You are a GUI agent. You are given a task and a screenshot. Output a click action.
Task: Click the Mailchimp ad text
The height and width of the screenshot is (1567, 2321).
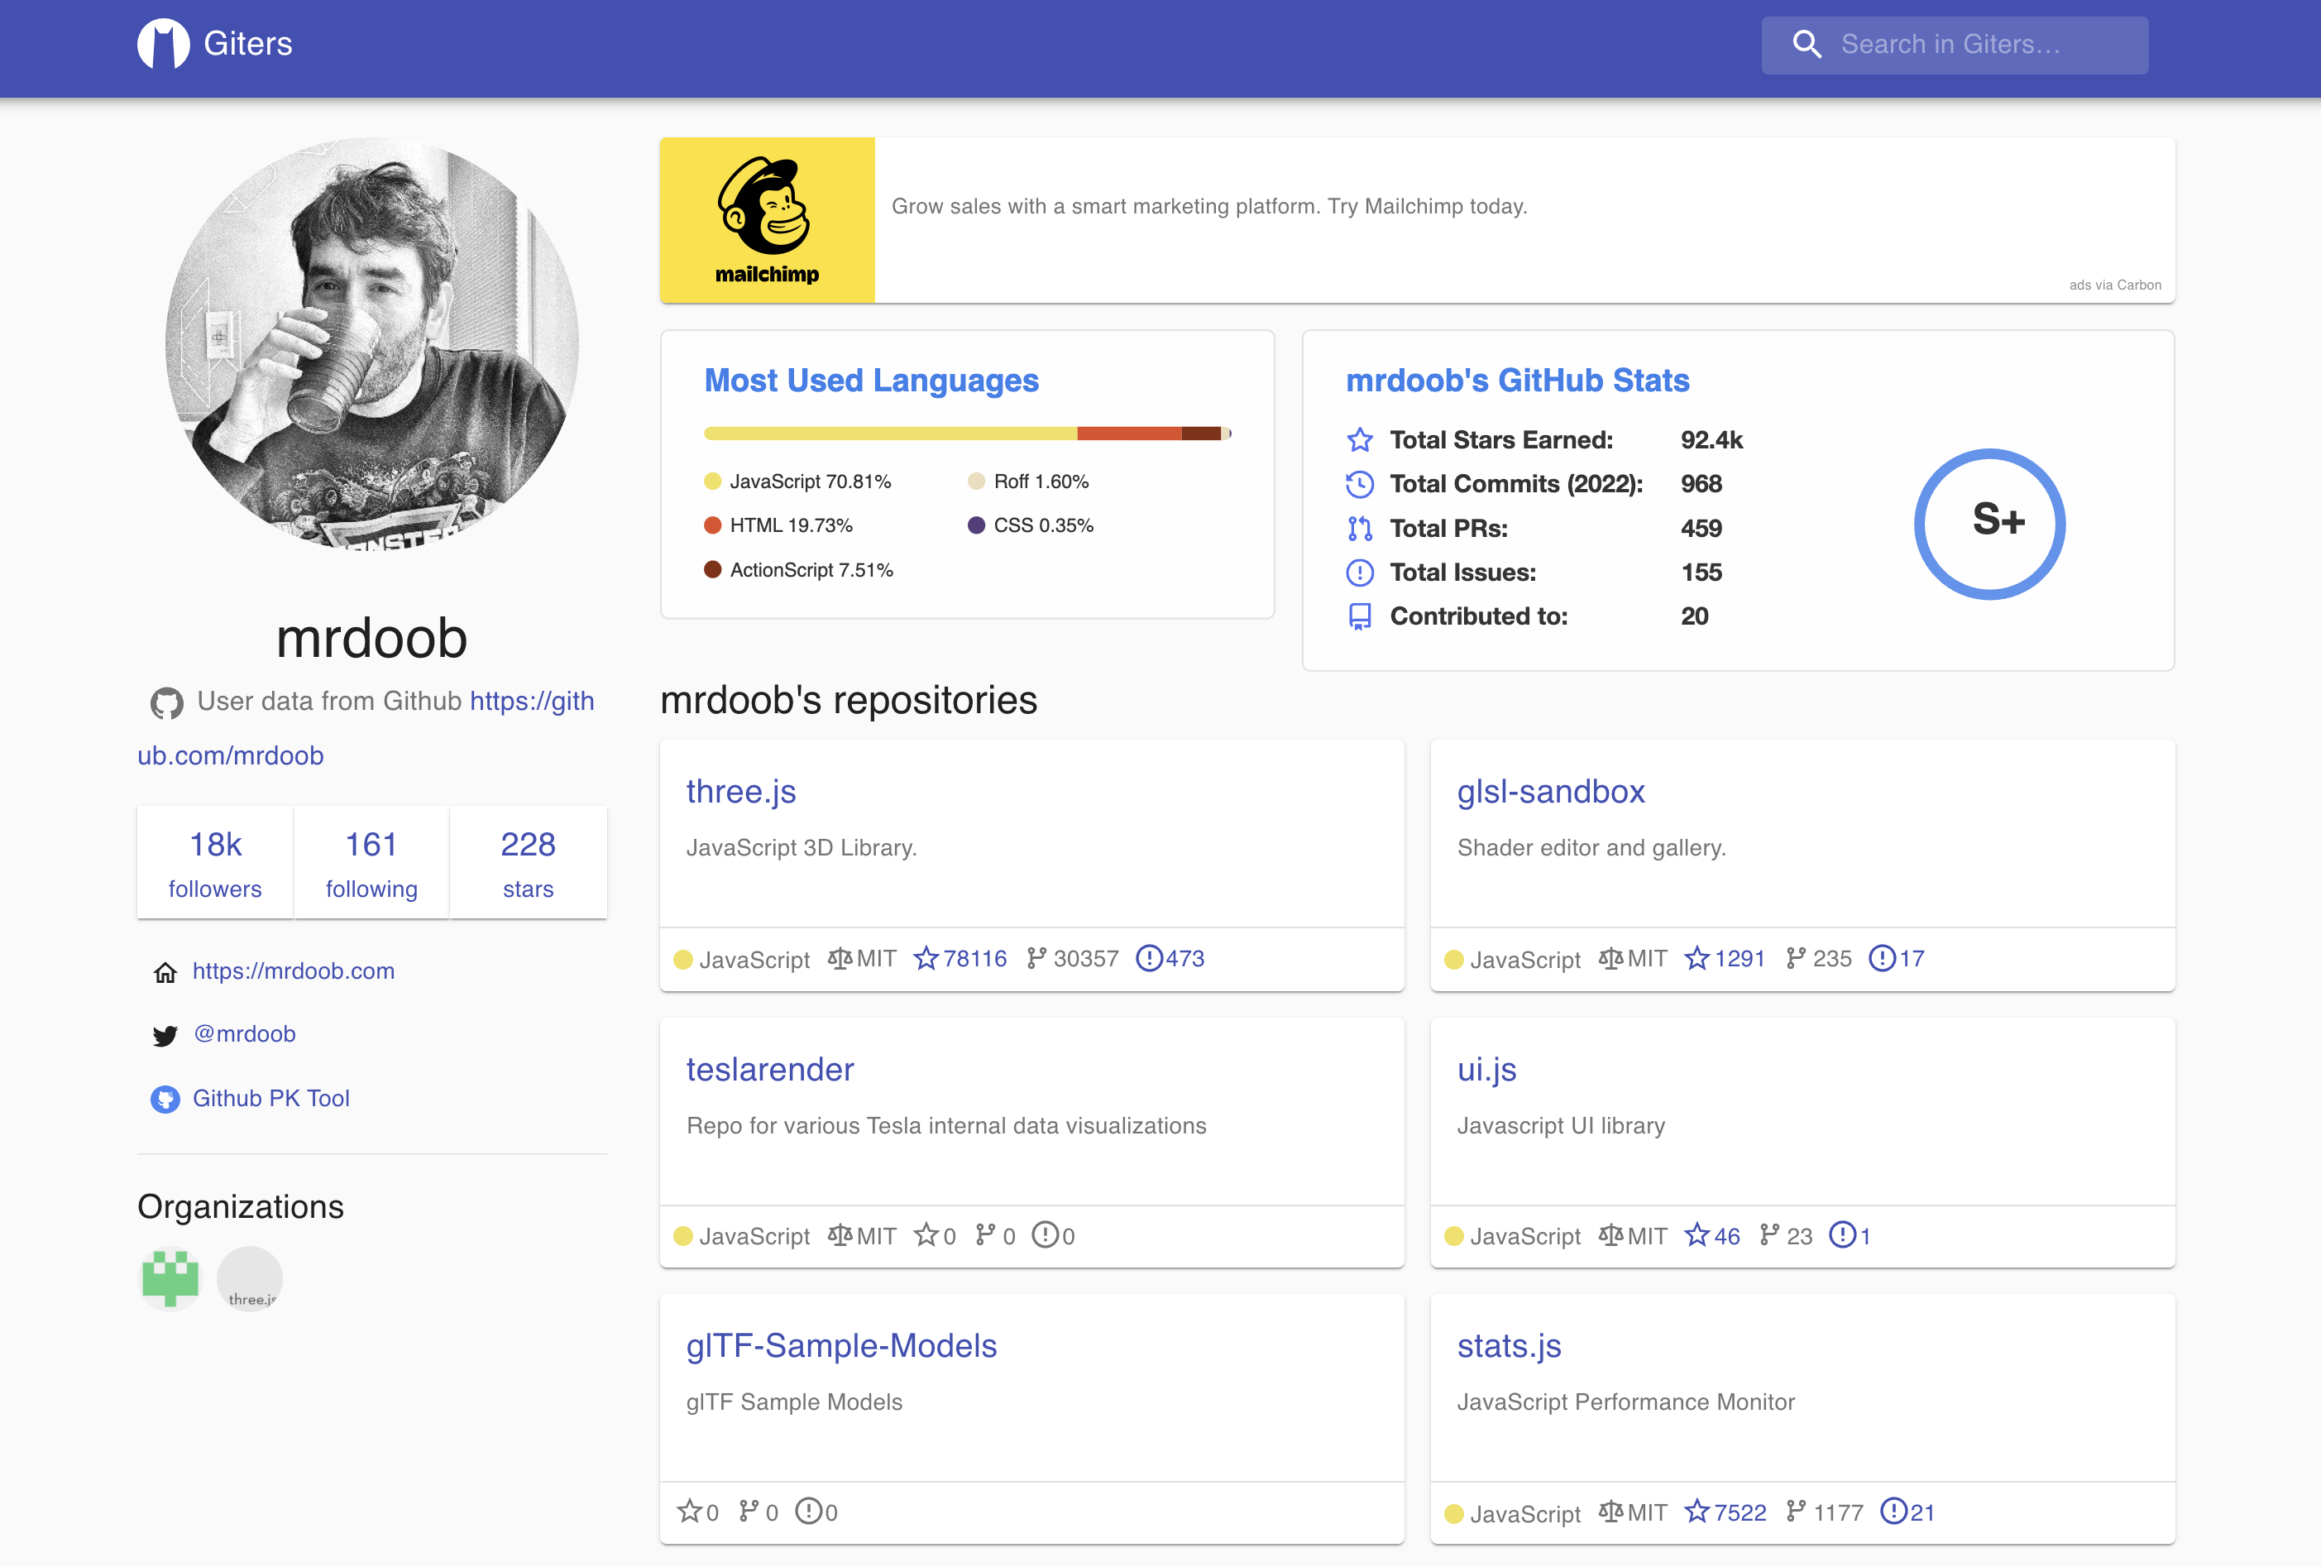point(1209,206)
